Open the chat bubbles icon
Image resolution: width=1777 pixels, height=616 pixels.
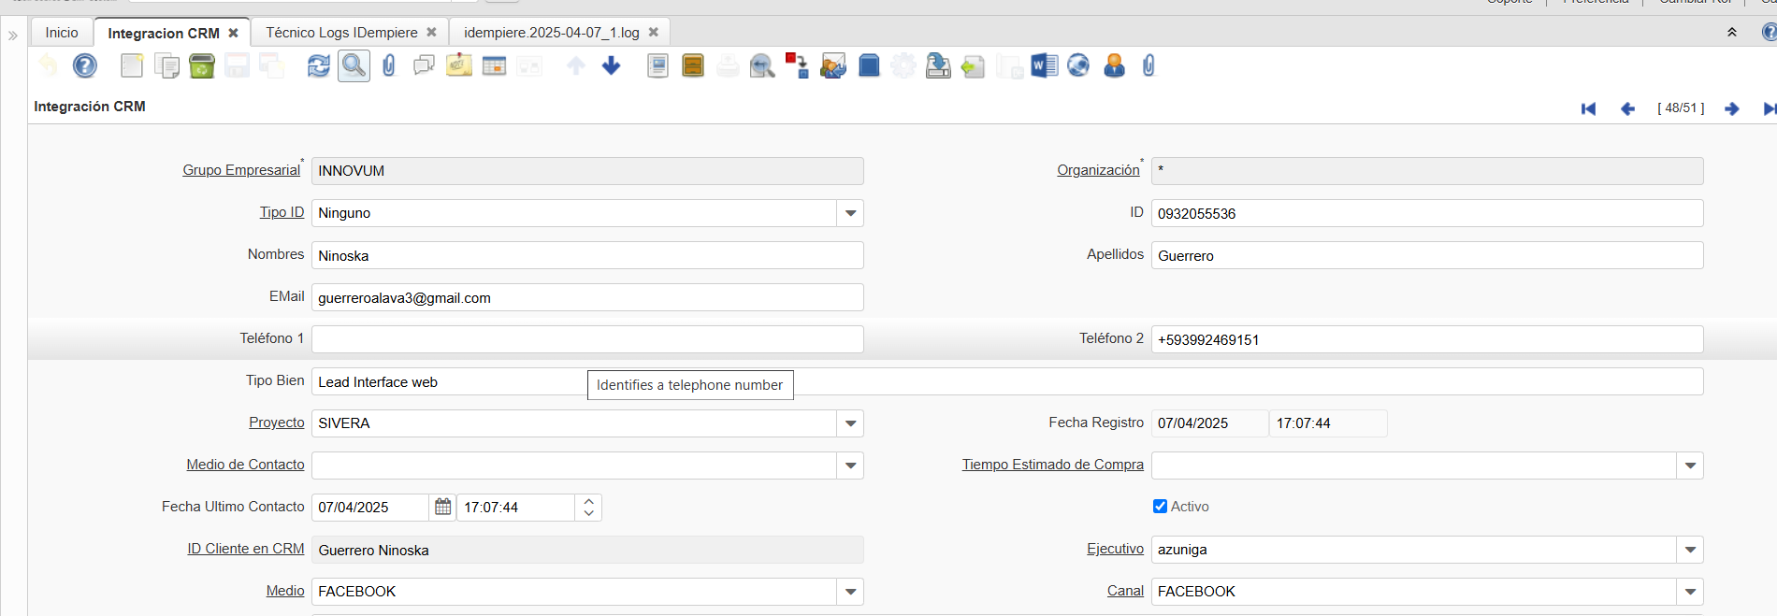pos(424,65)
